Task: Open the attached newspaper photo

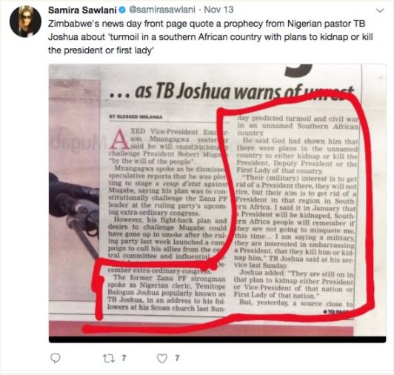Action: coord(217,203)
